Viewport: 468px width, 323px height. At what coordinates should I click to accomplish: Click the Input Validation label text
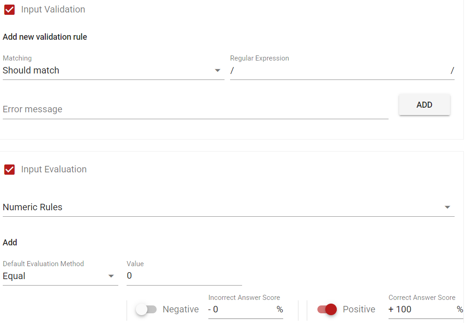point(53,10)
